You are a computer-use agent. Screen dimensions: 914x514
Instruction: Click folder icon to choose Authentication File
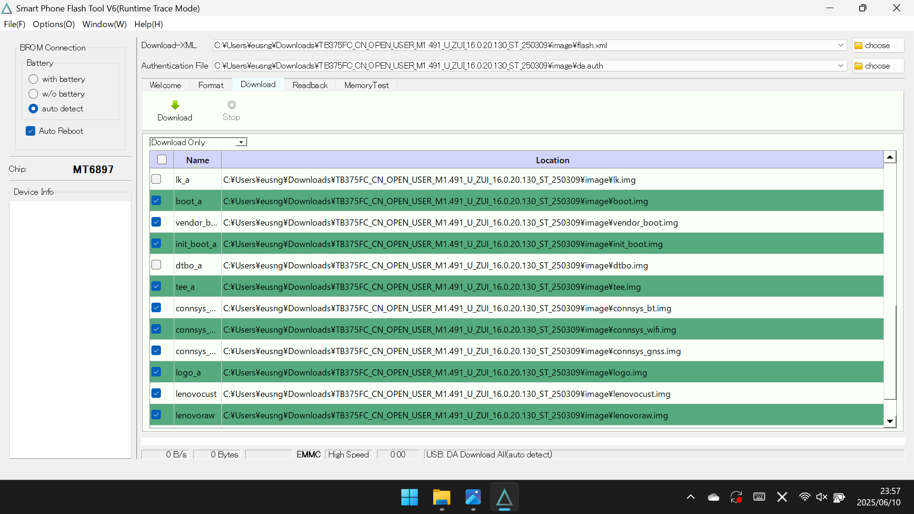[x=859, y=66]
